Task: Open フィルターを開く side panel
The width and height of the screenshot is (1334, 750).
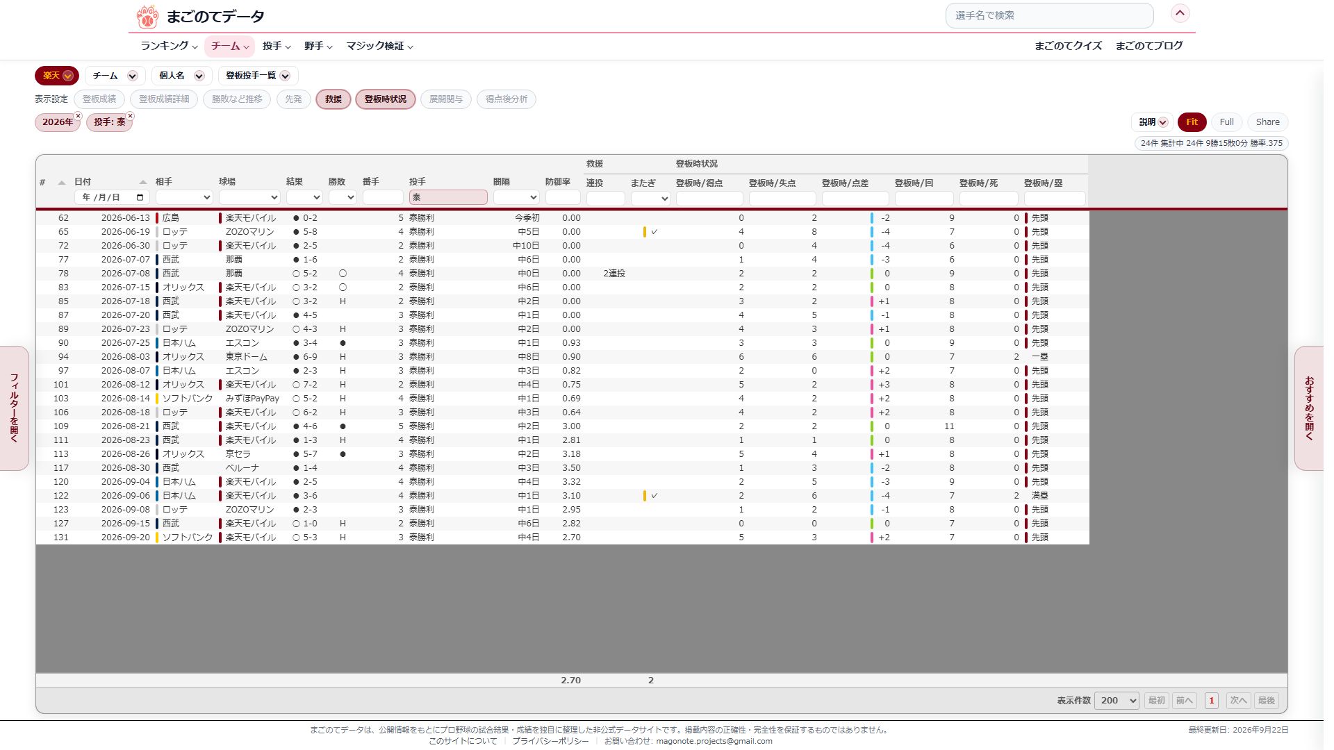Action: [x=14, y=408]
